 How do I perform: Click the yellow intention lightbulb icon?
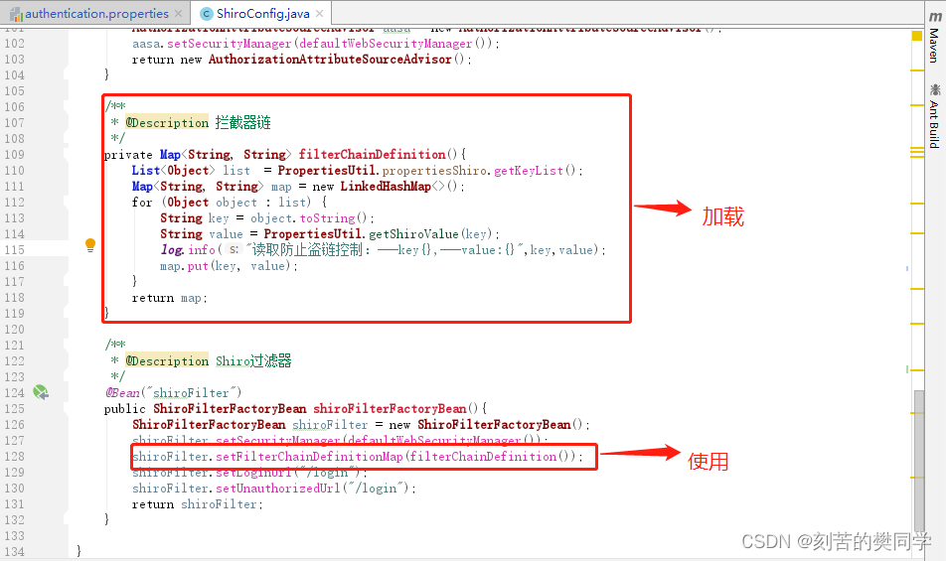pos(90,245)
